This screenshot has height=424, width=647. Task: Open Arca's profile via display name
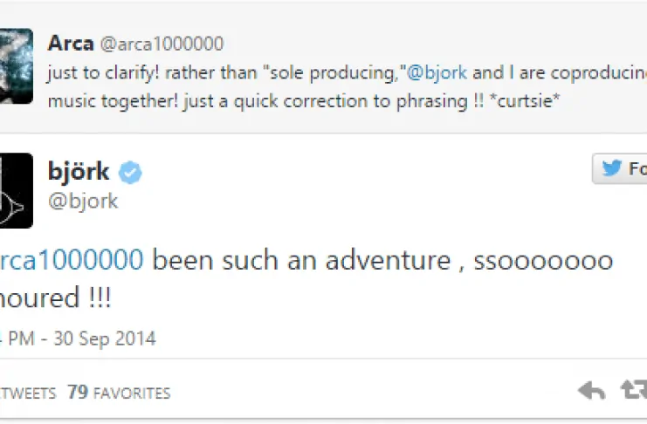tap(71, 43)
